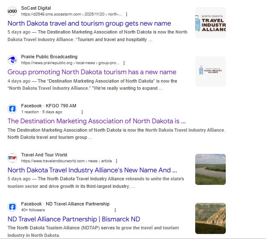Screen dimensions: 266x239
Task: Click the Prairie Public Broadcasting favicon
Action: pos(12,60)
